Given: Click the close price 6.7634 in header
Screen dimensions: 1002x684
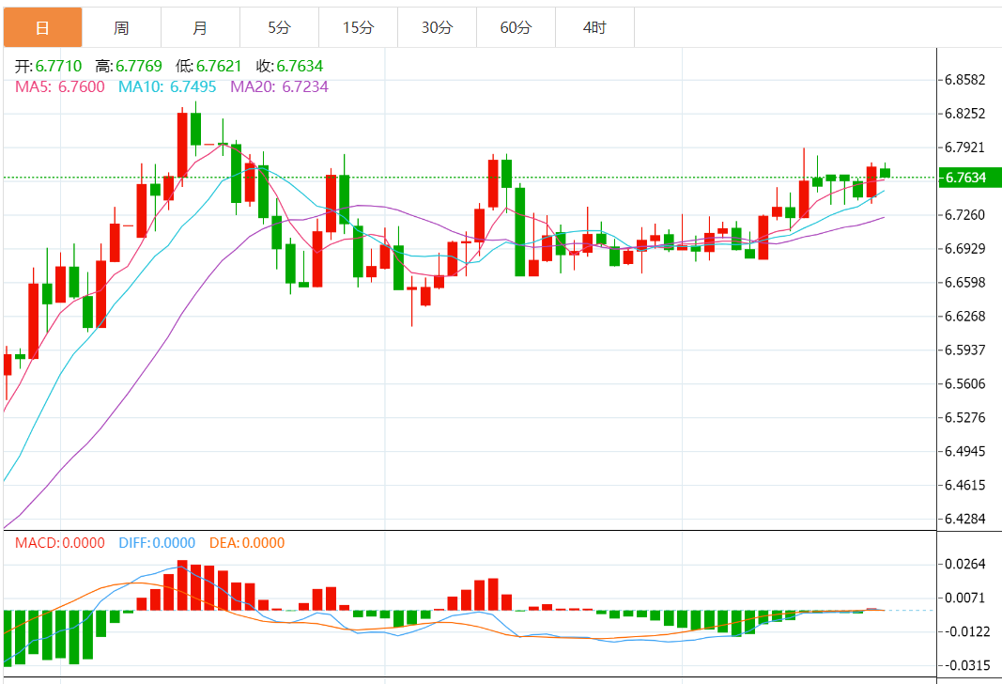Looking at the screenshot, I should tap(300, 66).
